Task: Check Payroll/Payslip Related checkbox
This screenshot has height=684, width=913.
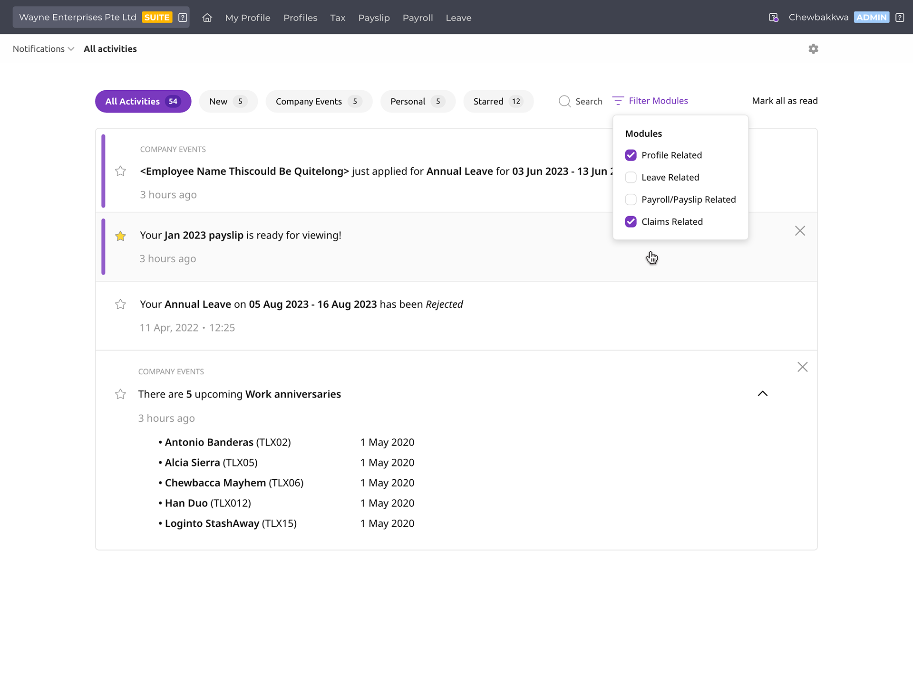Action: tap(631, 199)
